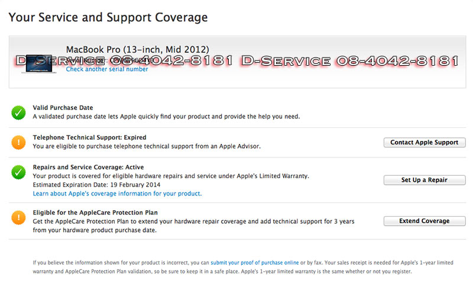The width and height of the screenshot is (473, 283).
Task: Click the Your Service and Support Coverage heading
Action: click(108, 17)
